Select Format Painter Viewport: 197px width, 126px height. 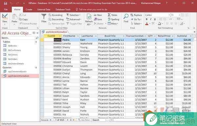pos(28,24)
